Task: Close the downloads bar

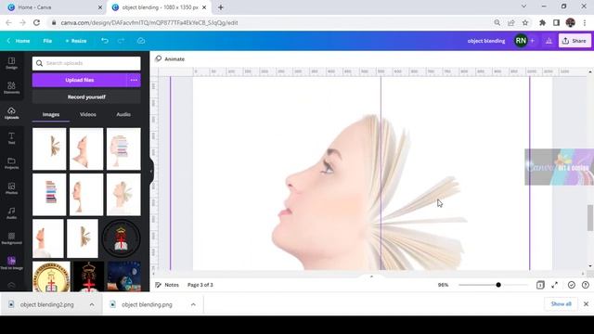Action: pyautogui.click(x=586, y=303)
